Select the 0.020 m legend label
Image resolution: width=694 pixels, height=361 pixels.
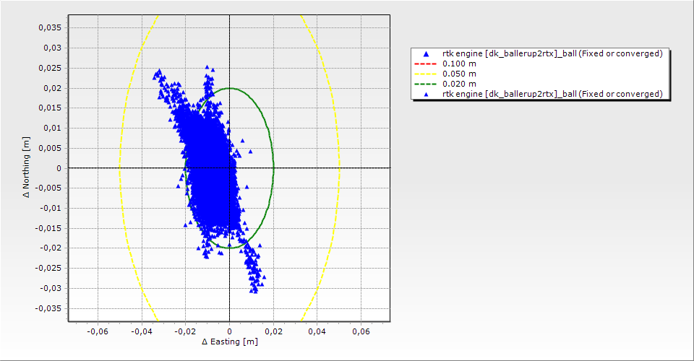(460, 84)
